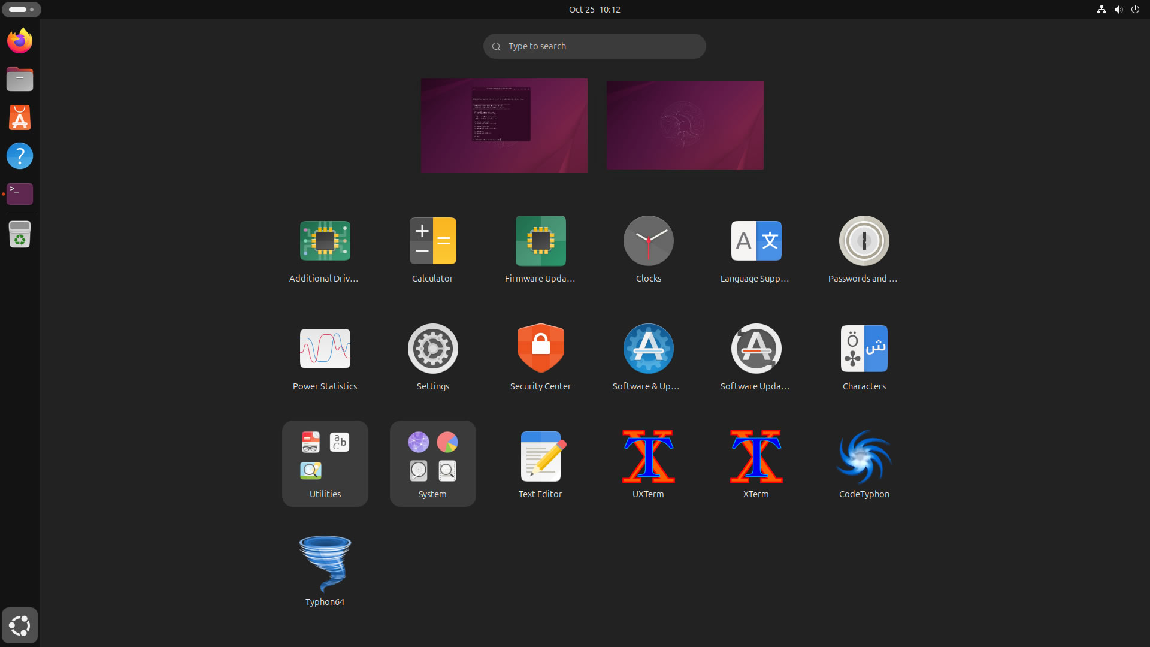Open Text Editor
The width and height of the screenshot is (1150, 647).
coord(540,457)
